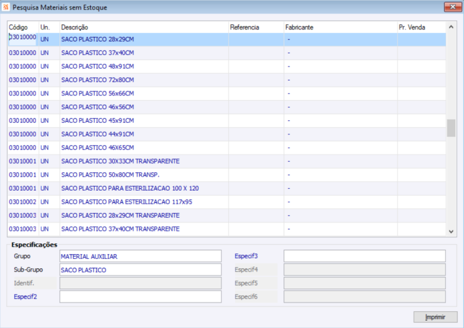This screenshot has height=328, width=464.
Task: Select row SACO PLASTICO 28x29CM TRANSPARENTE
Action: click(x=227, y=216)
